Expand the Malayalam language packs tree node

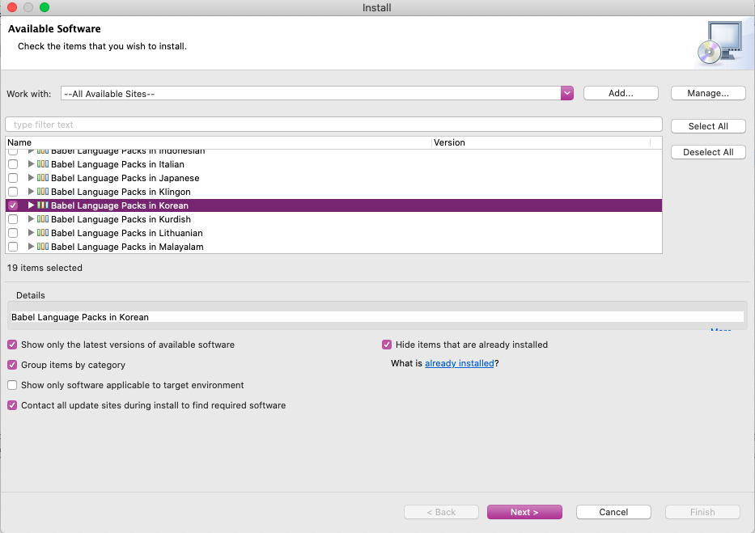(31, 247)
